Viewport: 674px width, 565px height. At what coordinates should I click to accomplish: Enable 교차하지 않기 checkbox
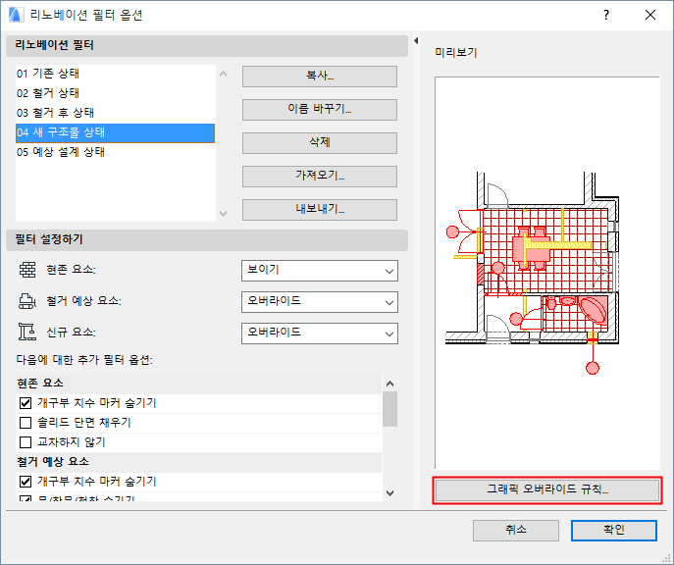tap(26, 442)
